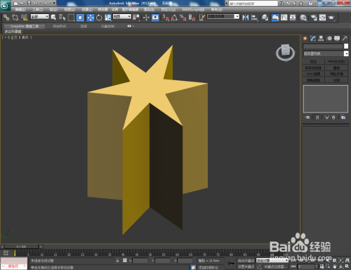The height and width of the screenshot is (270, 351).
Task: Open the reference coordinate system dropdown
Action: [122, 17]
